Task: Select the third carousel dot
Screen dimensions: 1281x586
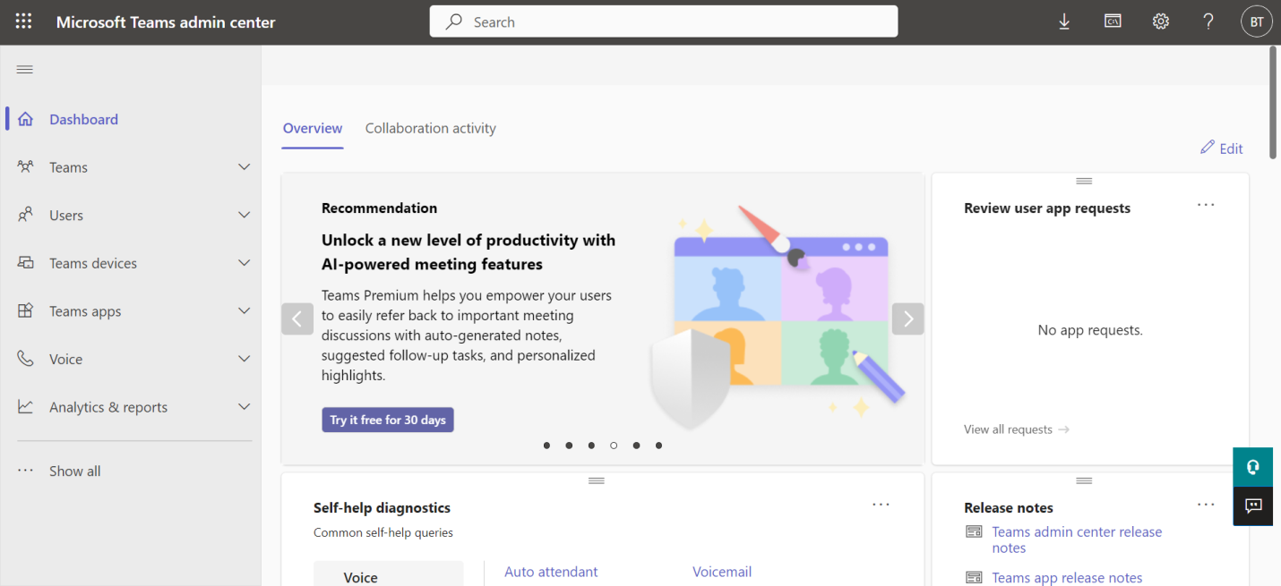Action: click(x=591, y=445)
